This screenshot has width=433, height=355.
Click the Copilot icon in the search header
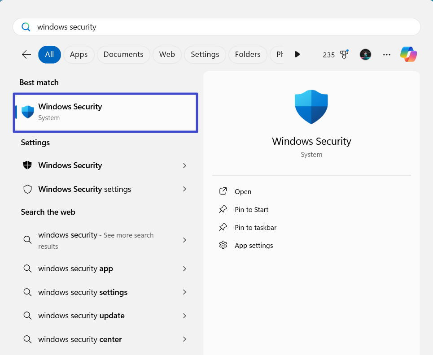click(408, 54)
